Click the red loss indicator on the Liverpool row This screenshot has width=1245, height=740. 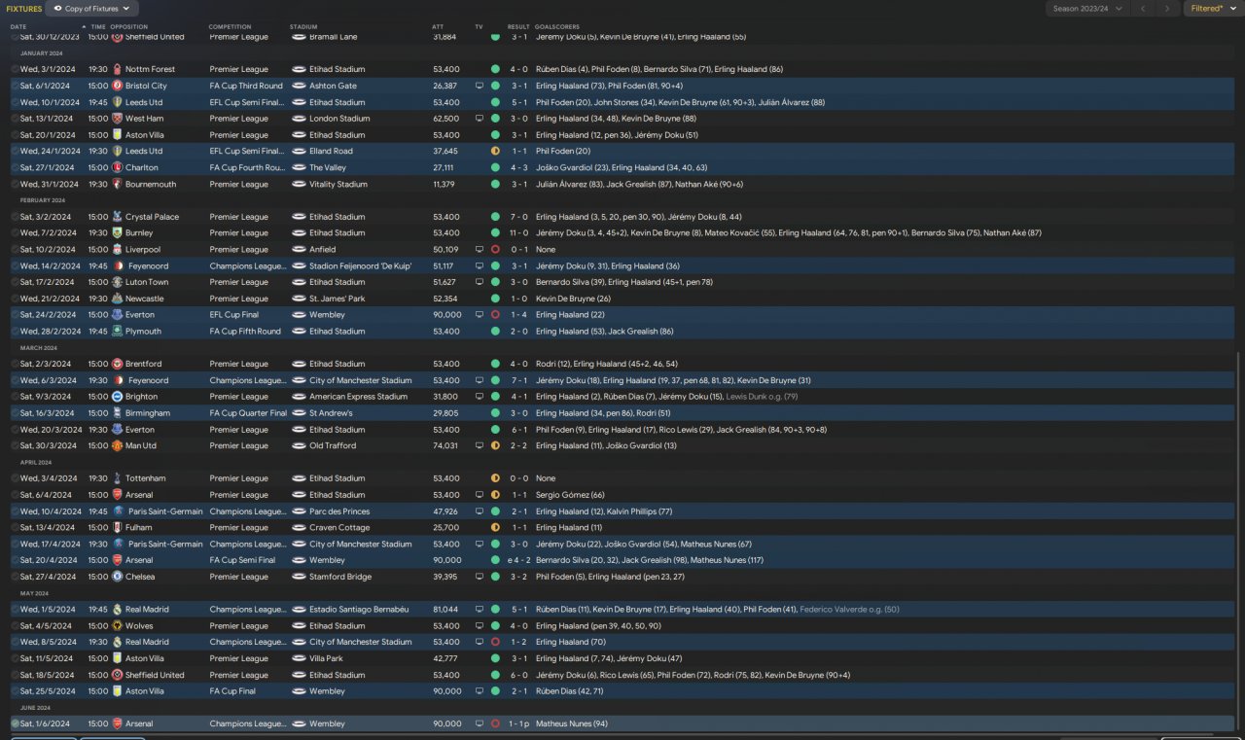tap(495, 250)
